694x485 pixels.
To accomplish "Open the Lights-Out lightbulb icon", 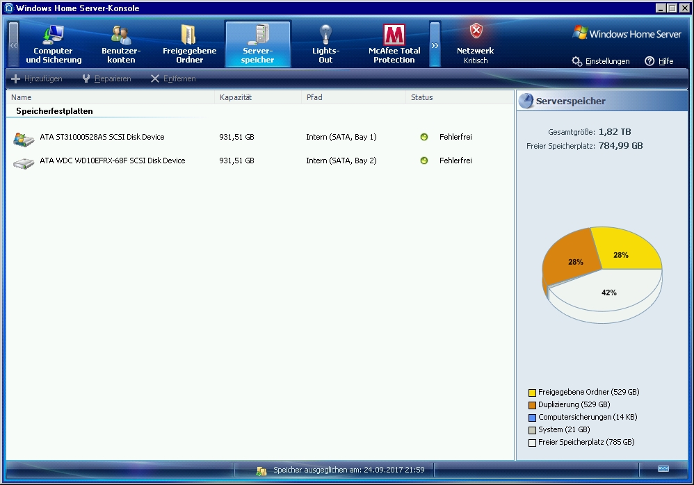I will (x=325, y=35).
